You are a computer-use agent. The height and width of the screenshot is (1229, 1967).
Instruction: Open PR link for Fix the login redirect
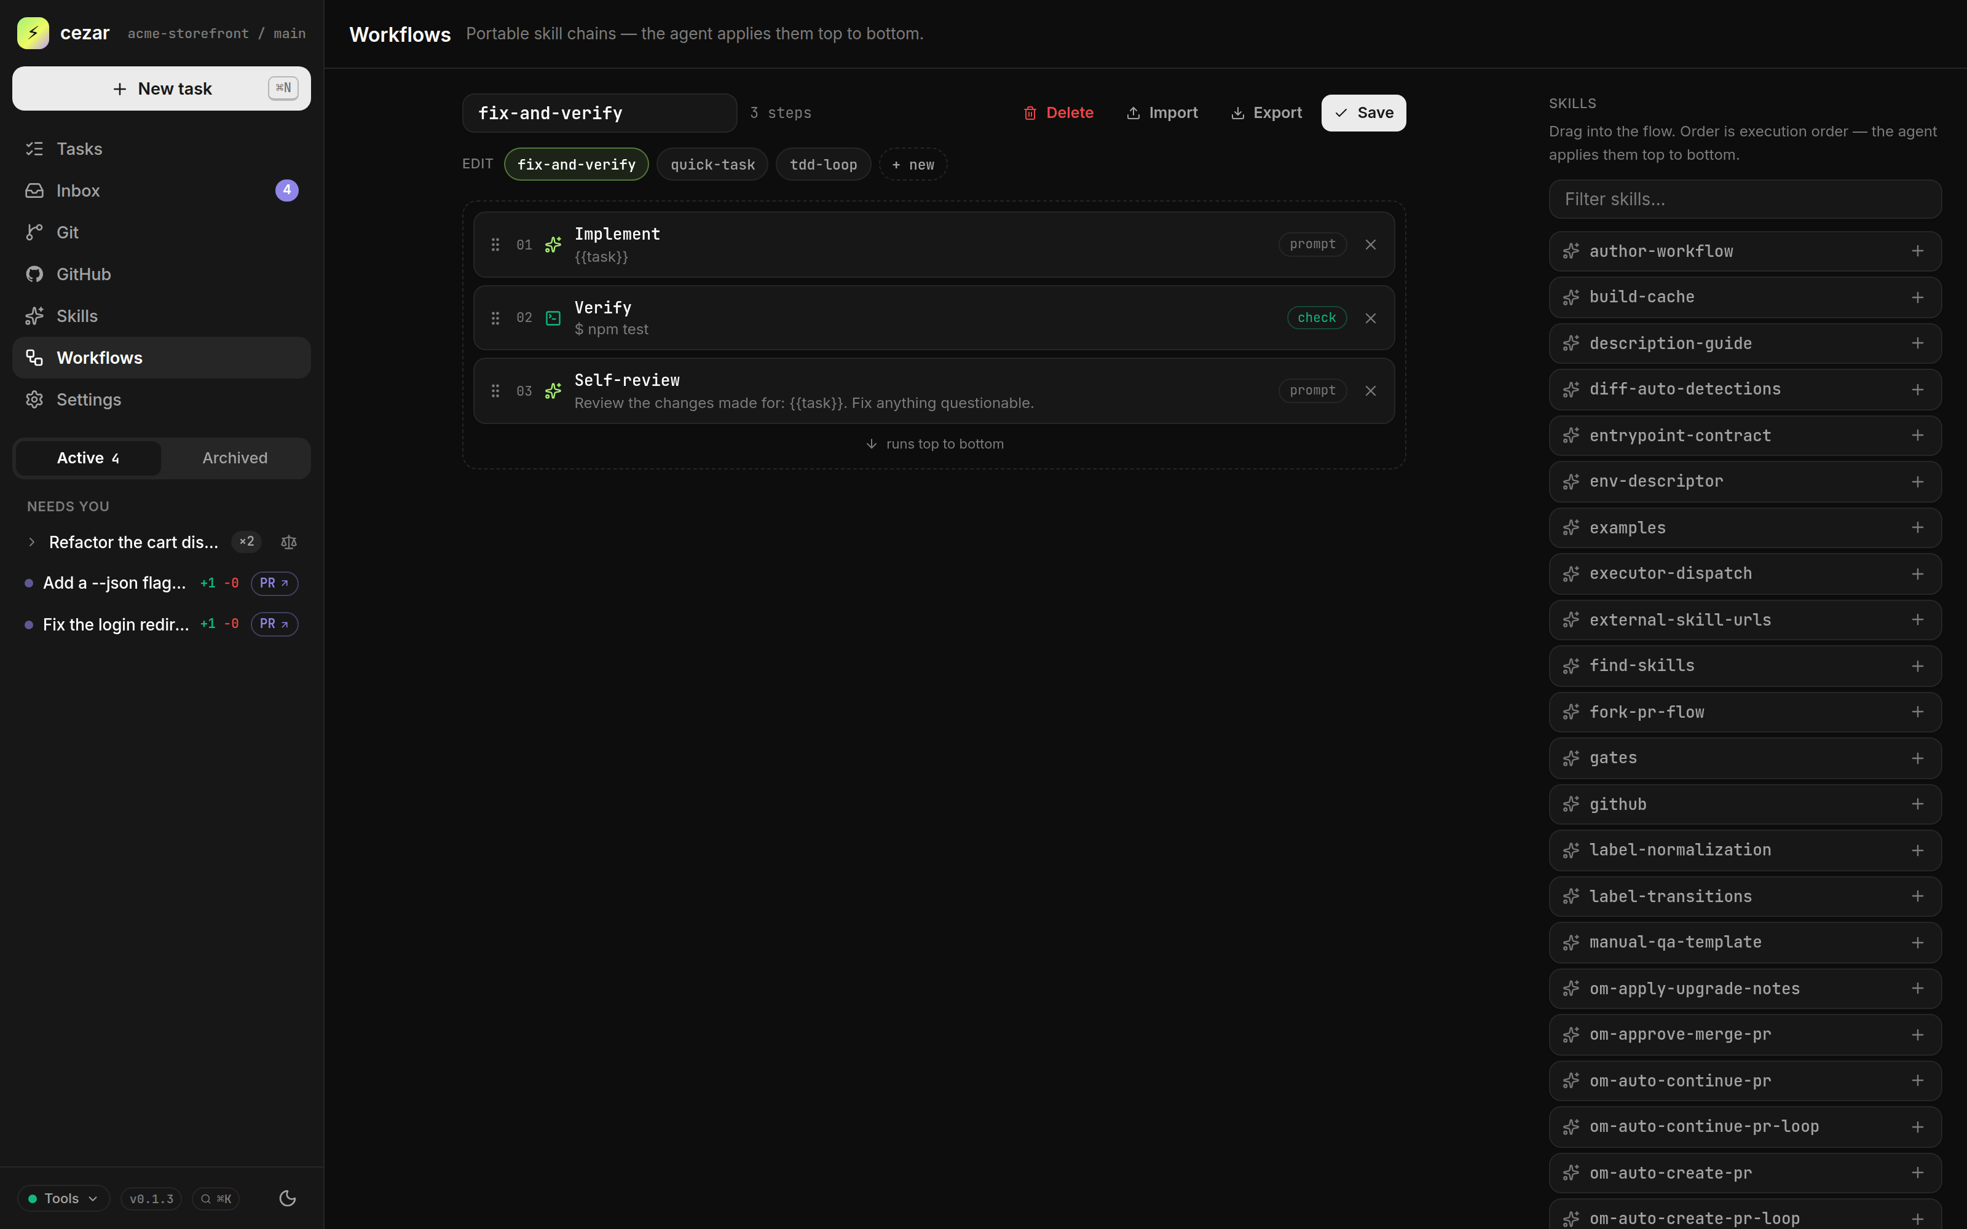tap(274, 624)
